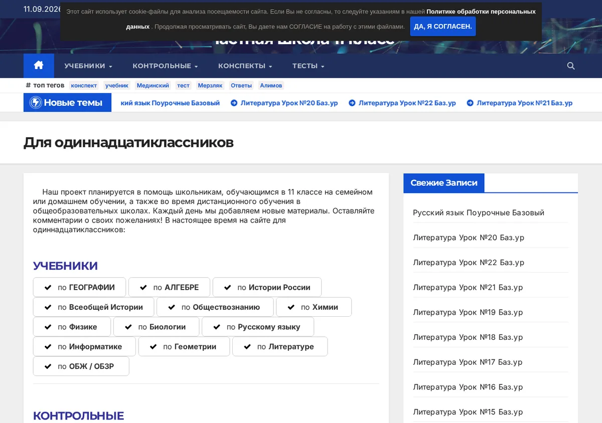
Task: Click checkmark icon next to по Химии
Action: tap(291, 307)
